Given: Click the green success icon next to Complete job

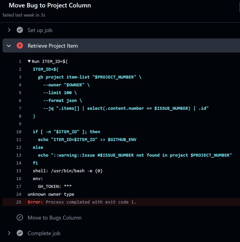Looking at the screenshot, I should pos(19,233).
